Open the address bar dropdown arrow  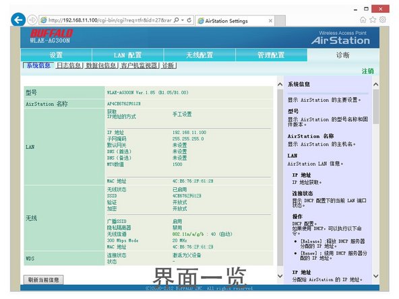click(x=183, y=20)
